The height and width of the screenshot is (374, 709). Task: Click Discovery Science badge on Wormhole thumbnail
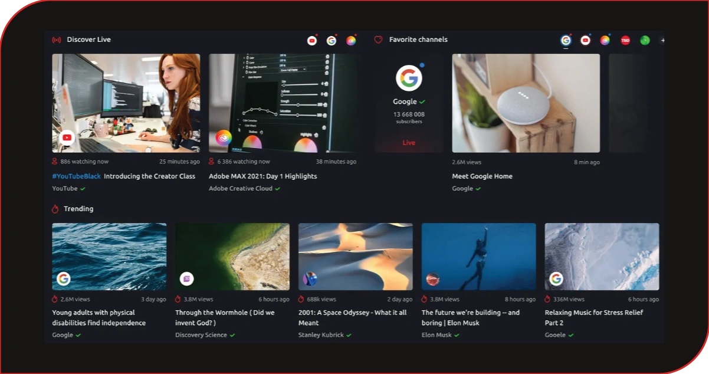(x=186, y=278)
